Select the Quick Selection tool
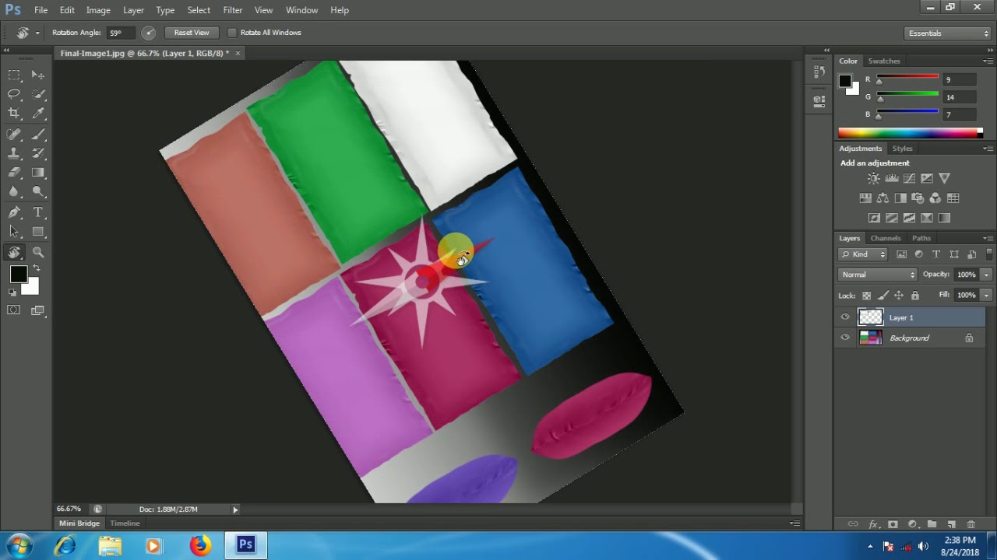The image size is (997, 560). pyautogui.click(x=37, y=94)
